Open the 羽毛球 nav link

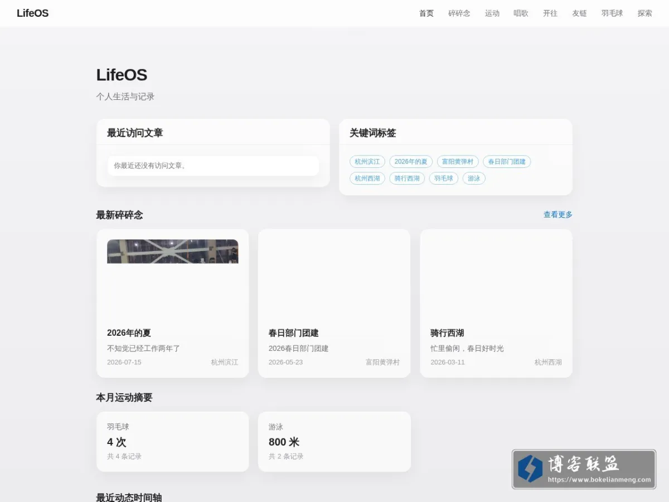point(612,13)
